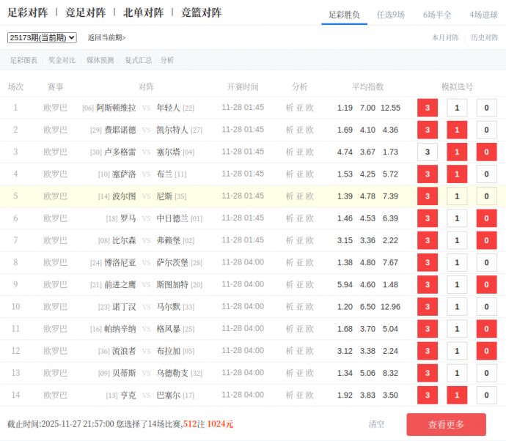Toggle the away win (0) pick for match 14
Viewport: 506px width, 441px height.
486,396
